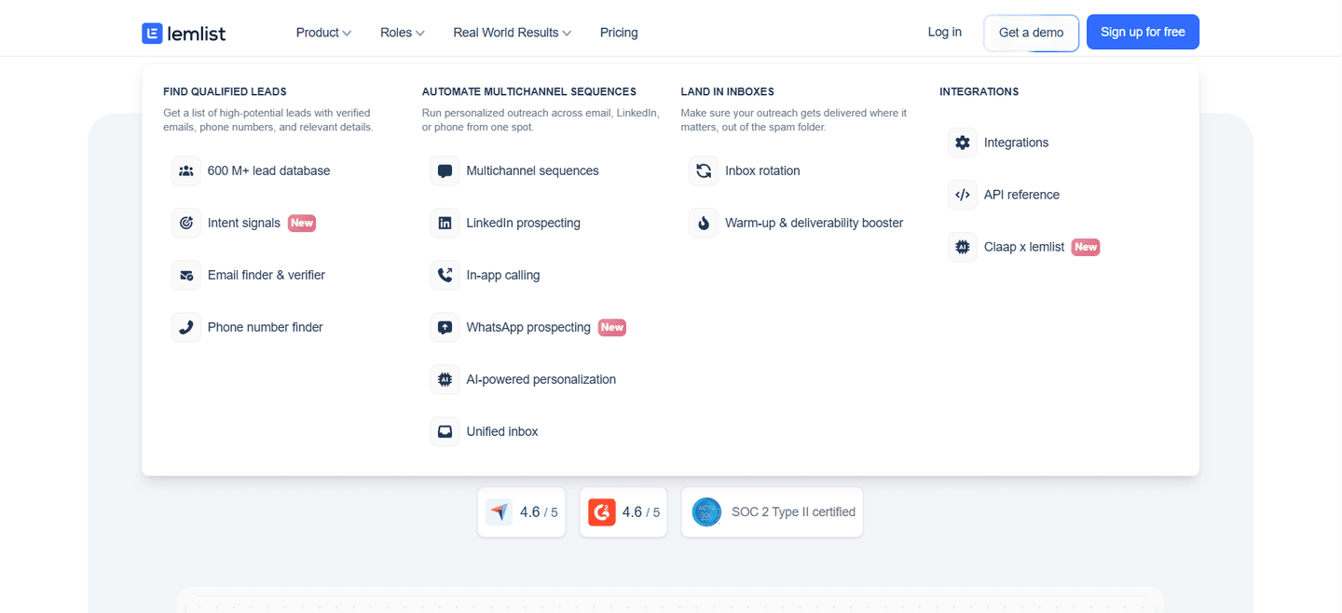Screen dimensions: 1342x613
Task: Click the AUTOMATE MULTICHANNEL SEQUENCES heading
Action: pyautogui.click(x=529, y=91)
